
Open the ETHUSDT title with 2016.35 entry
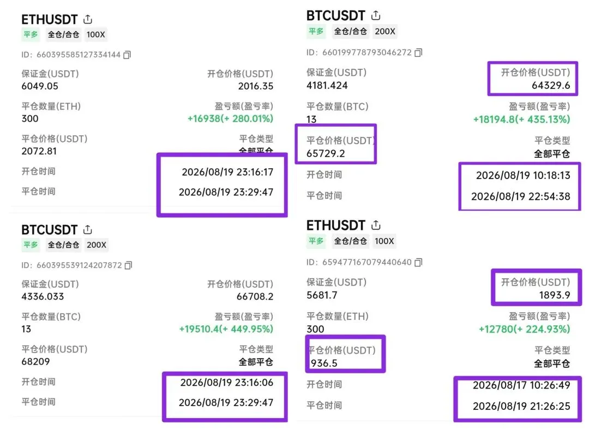point(49,19)
